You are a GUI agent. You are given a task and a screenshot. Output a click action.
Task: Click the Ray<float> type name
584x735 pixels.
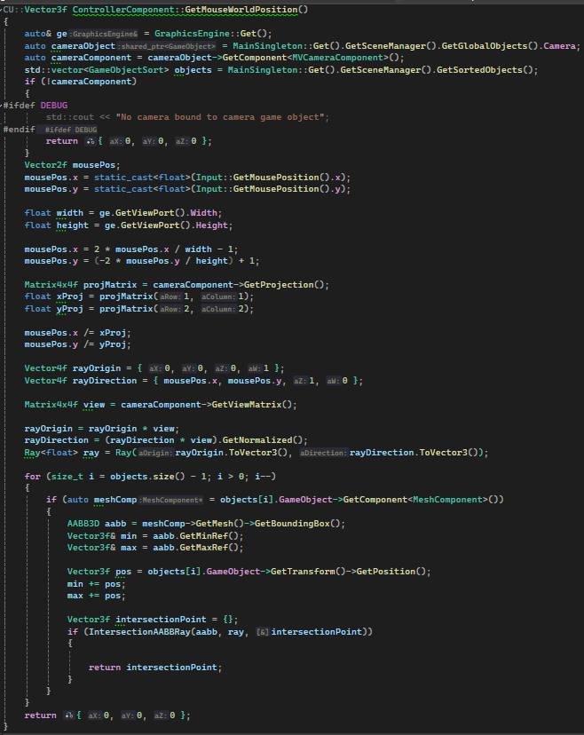(51, 453)
